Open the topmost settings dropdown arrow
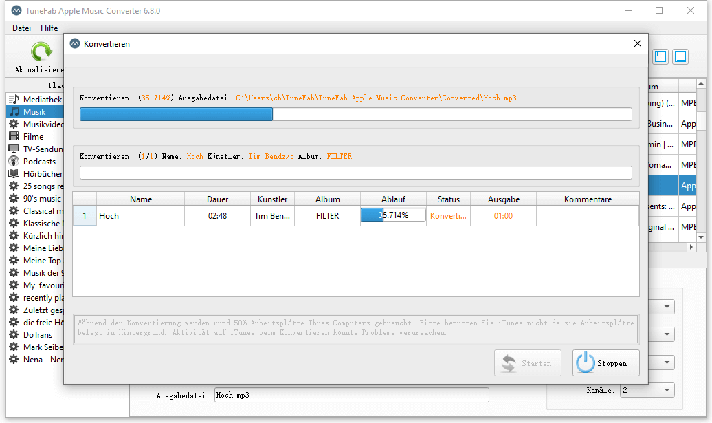The image size is (712, 423). (x=667, y=307)
